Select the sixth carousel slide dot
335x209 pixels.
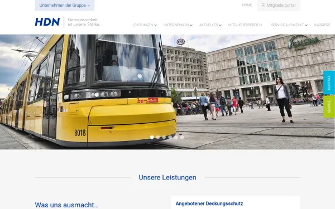point(182,137)
